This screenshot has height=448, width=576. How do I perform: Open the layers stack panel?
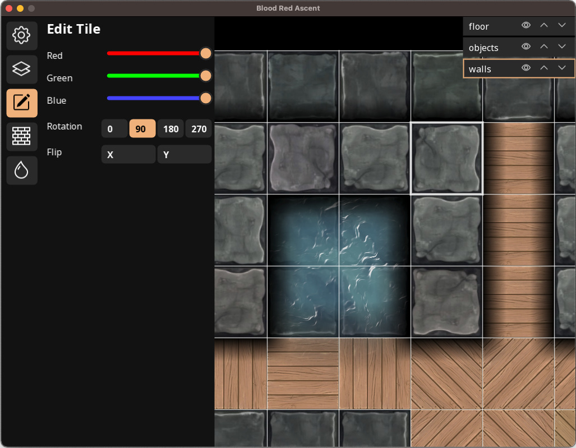22,69
